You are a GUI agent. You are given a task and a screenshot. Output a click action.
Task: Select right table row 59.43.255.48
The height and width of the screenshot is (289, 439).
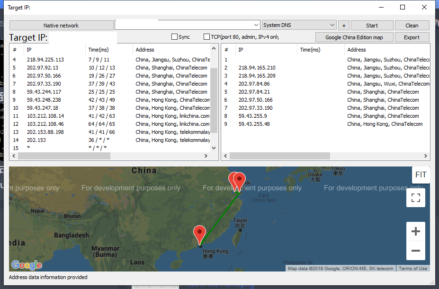click(326, 124)
